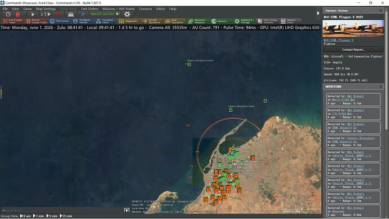This screenshot has width=389, height=219.
Task: Click the Contact Report button
Action: coord(353,50)
